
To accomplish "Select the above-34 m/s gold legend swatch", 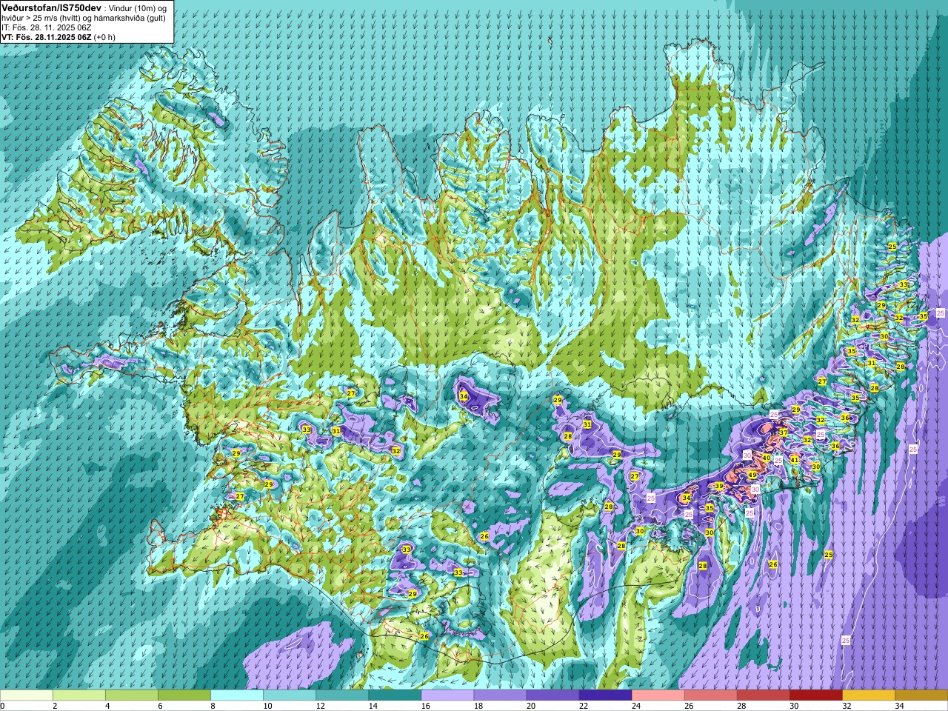I will 921,695.
